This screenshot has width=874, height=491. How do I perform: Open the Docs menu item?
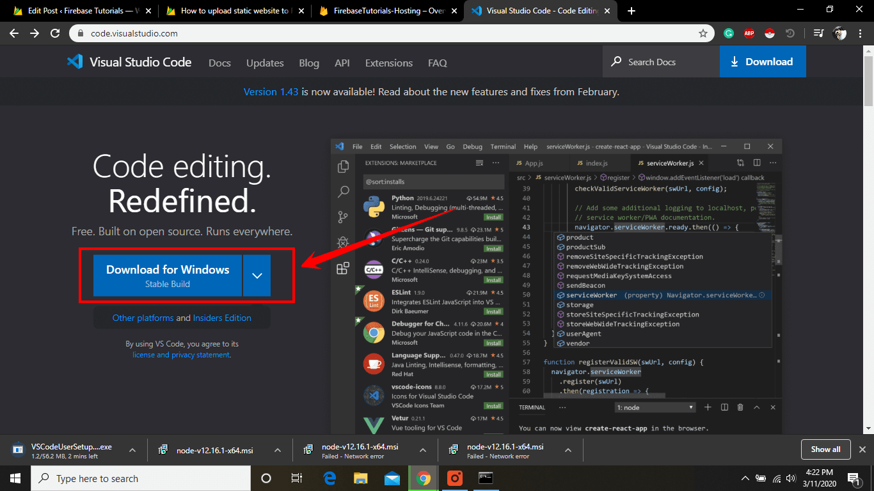coord(219,63)
